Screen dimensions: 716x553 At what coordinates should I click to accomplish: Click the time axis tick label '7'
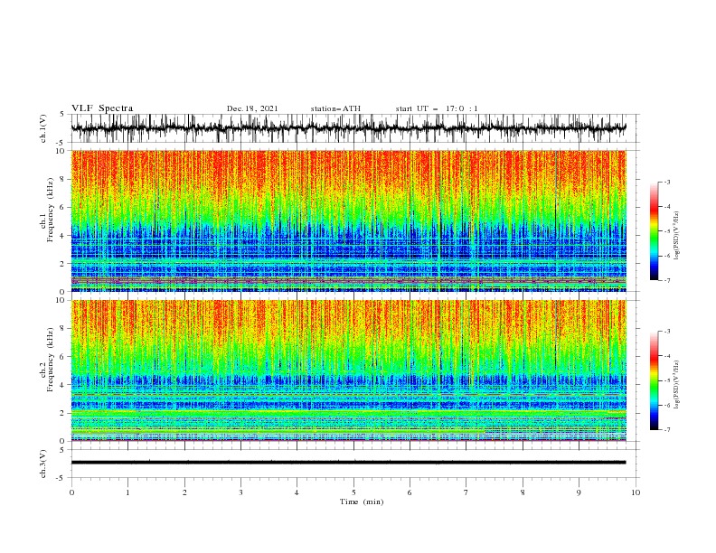coord(466,492)
